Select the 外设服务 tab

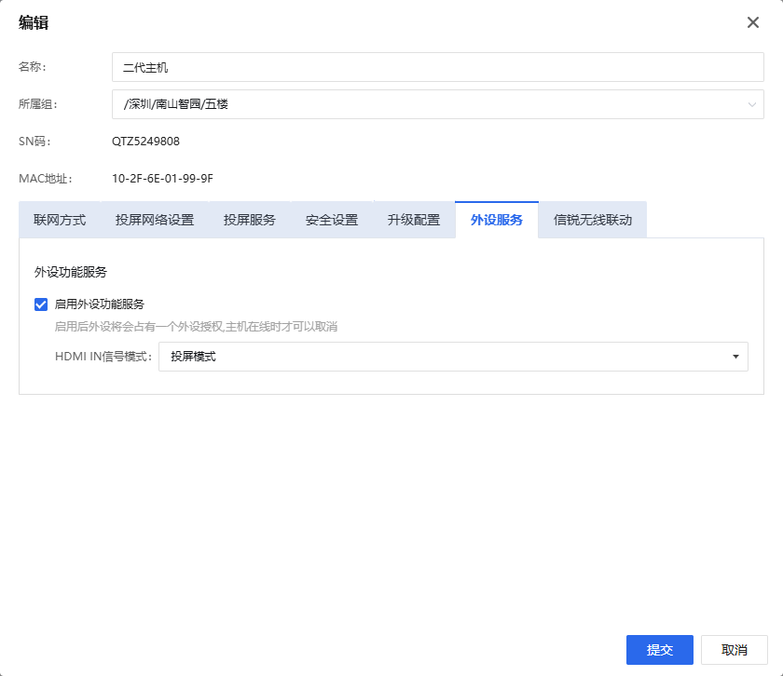(x=497, y=221)
